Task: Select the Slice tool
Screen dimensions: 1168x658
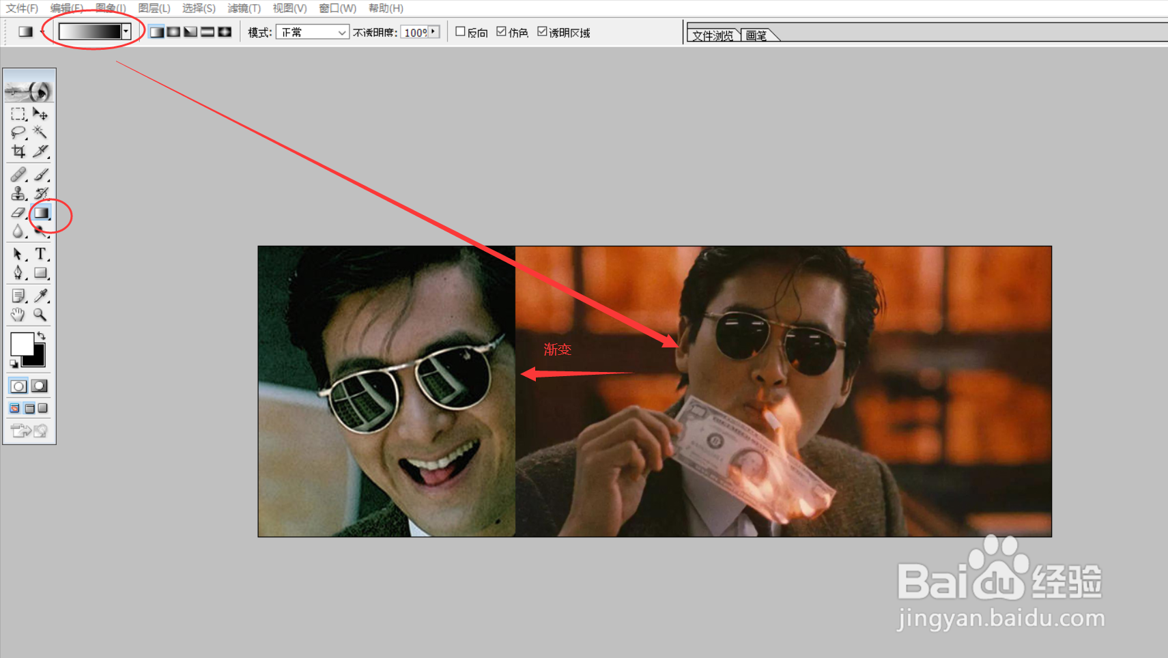Action: point(40,151)
